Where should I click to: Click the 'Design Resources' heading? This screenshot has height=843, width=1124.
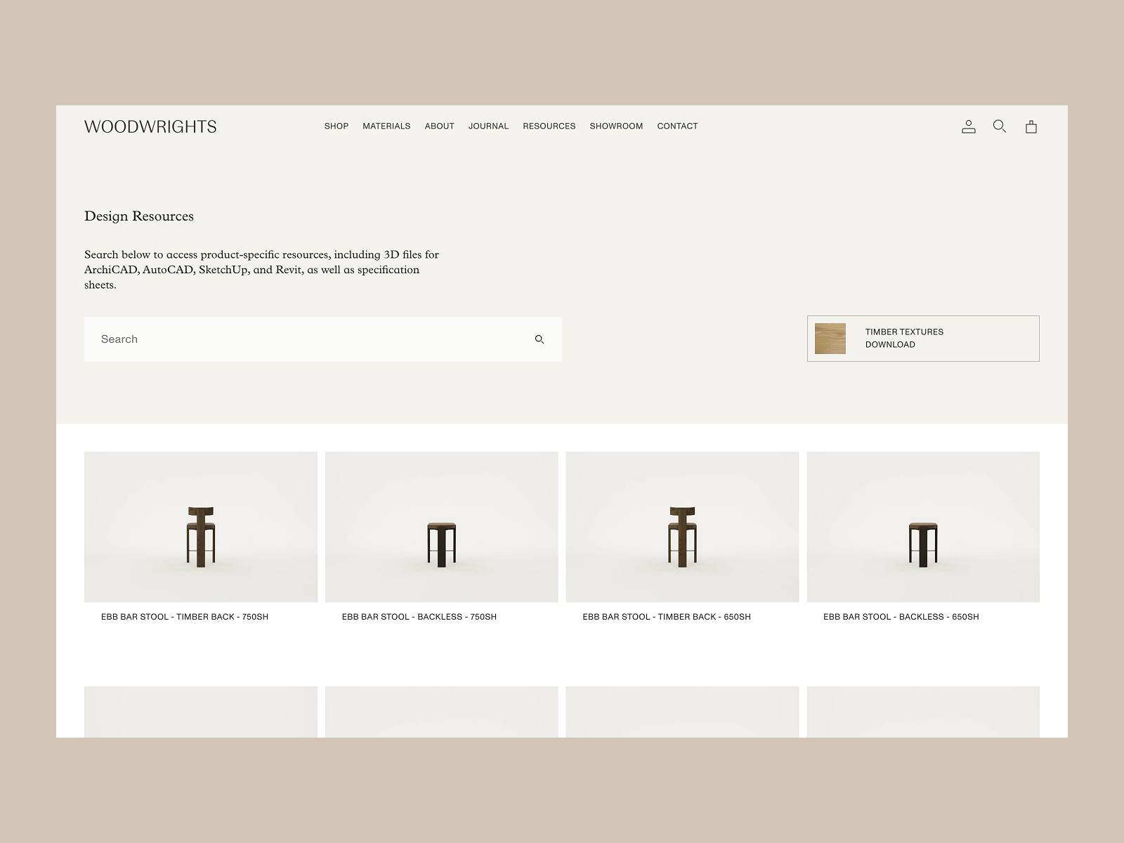click(139, 216)
